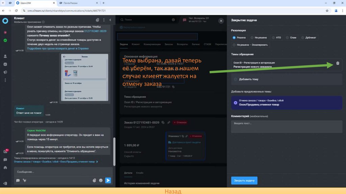Click the Комментарий text area
This screenshot has width=346, height=194.
coord(287,127)
